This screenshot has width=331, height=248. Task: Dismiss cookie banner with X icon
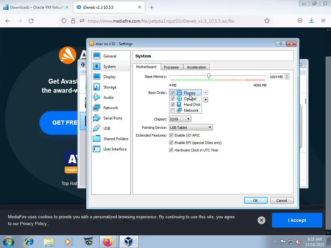(261, 220)
